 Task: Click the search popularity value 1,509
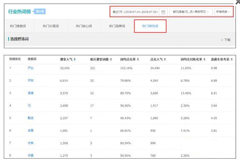click(64, 143)
